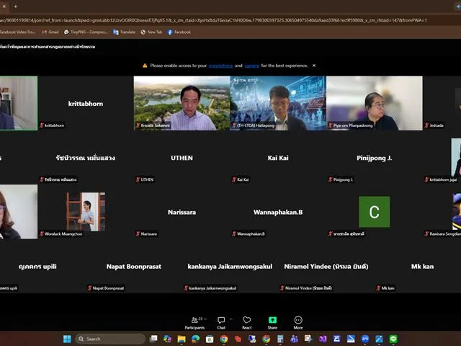
Task: Expand the arrow next to Chat
Action: coord(230,319)
